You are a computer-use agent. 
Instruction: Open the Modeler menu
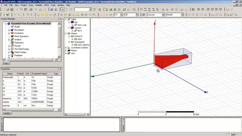pos(39,5)
